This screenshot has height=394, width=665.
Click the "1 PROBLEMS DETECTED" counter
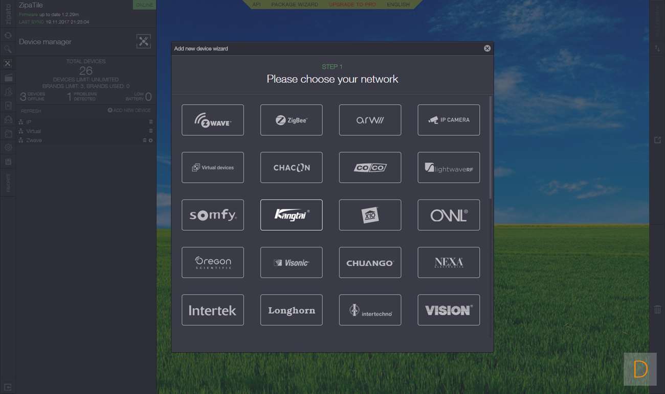[x=82, y=96]
